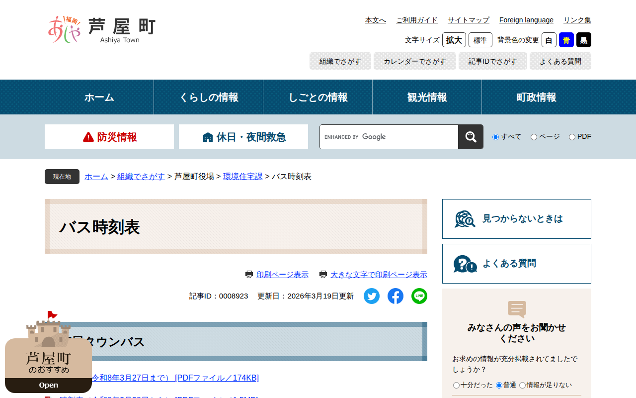Open the 町政情報 menu

(x=537, y=97)
